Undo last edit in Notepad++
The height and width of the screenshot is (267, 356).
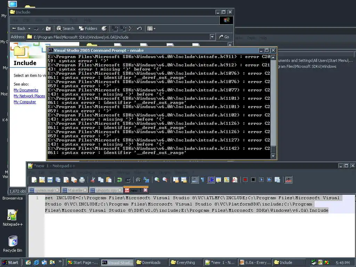click(x=120, y=180)
